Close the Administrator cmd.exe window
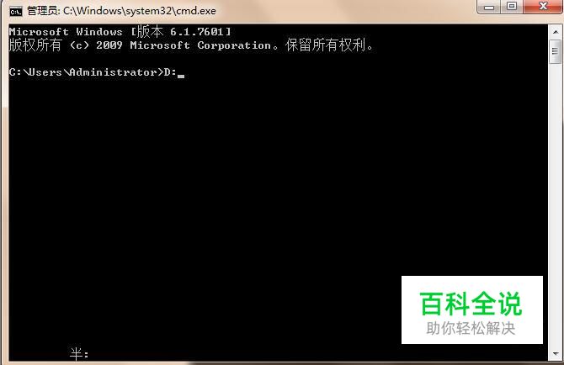The width and height of the screenshot is (564, 365). (543, 6)
